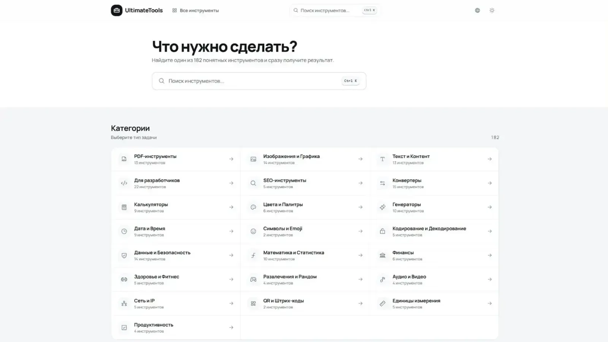Viewport: 608px width, 342px height.
Task: Click the shield icon for Данные и Безопасность
Action: (124, 255)
